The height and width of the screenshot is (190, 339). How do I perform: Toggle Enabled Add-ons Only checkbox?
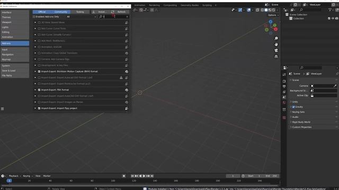tap(34, 16)
